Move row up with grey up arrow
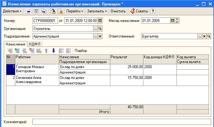The image size is (214, 127). point(46,51)
